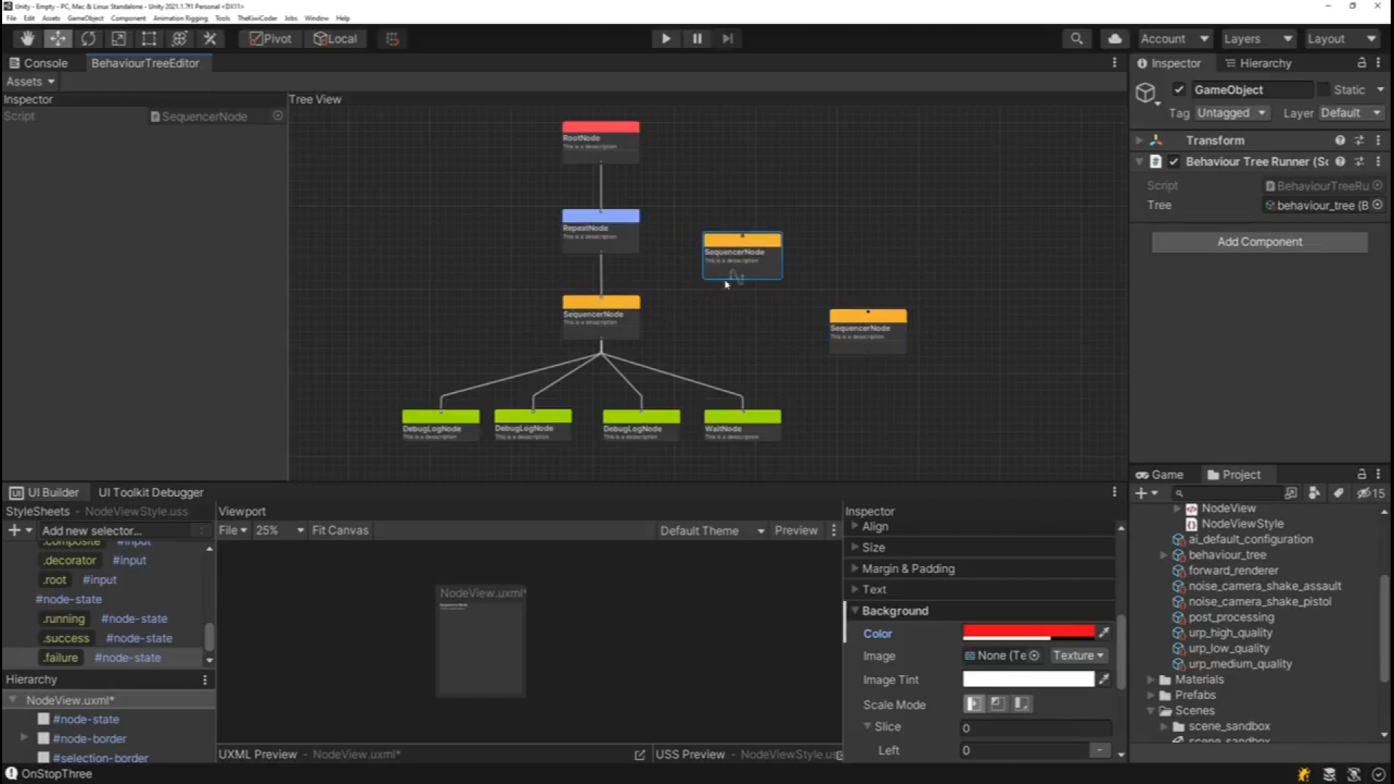Switch to the Console tab

(39, 63)
